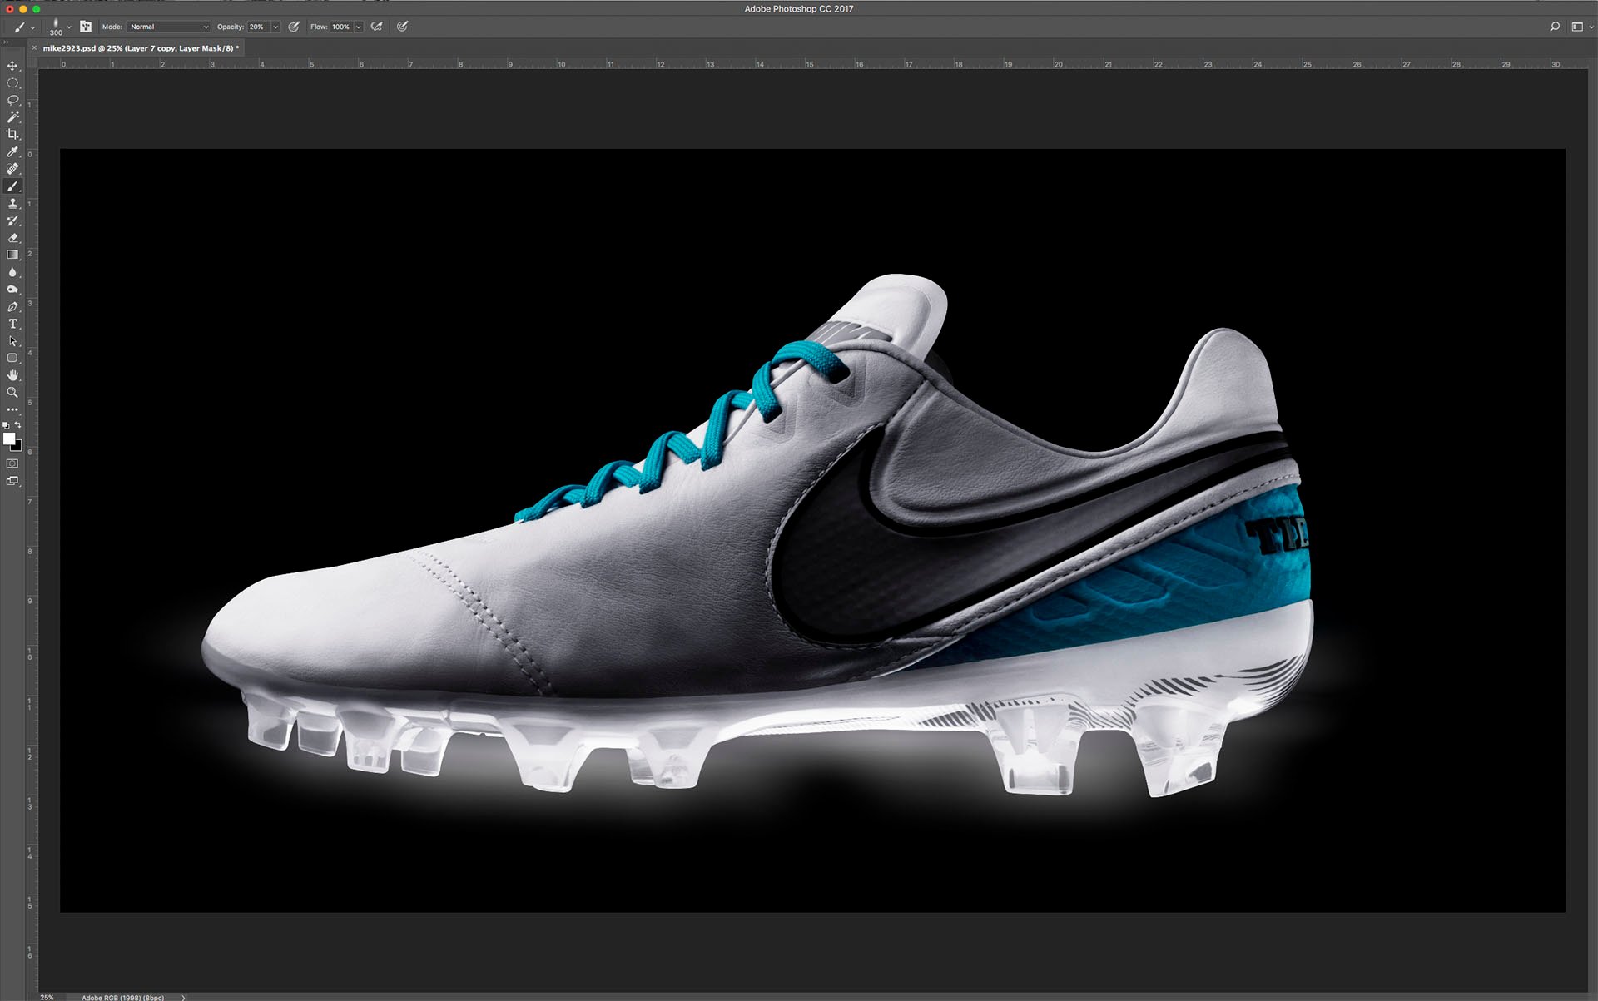This screenshot has height=1001, width=1598.
Task: Select the Crop tool
Action: tap(12, 134)
